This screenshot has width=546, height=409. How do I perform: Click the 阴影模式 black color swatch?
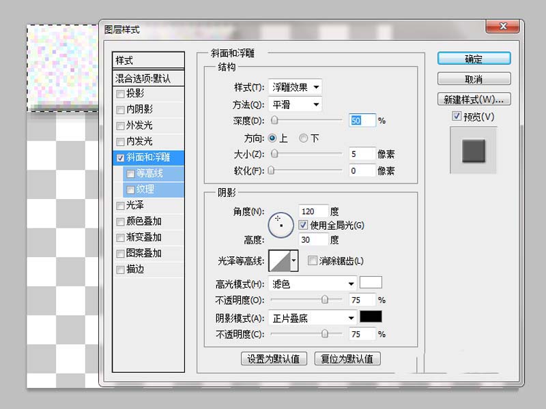(369, 316)
